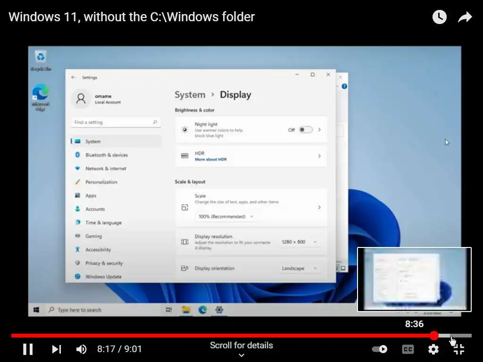Exit full screen mode
This screenshot has height=362, width=483.
(x=458, y=349)
